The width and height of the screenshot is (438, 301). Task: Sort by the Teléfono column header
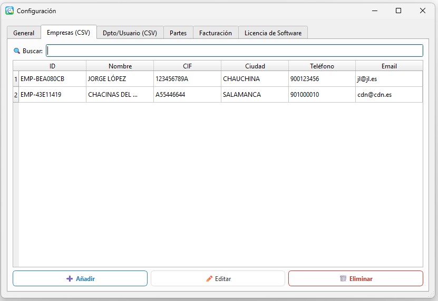pyautogui.click(x=322, y=66)
